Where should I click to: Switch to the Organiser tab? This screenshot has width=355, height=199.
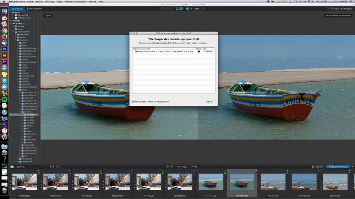[x=17, y=9]
